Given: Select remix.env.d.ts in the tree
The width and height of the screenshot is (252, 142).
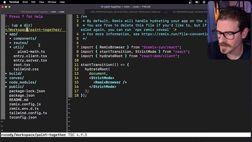Looking at the screenshot, I should click(24, 108).
